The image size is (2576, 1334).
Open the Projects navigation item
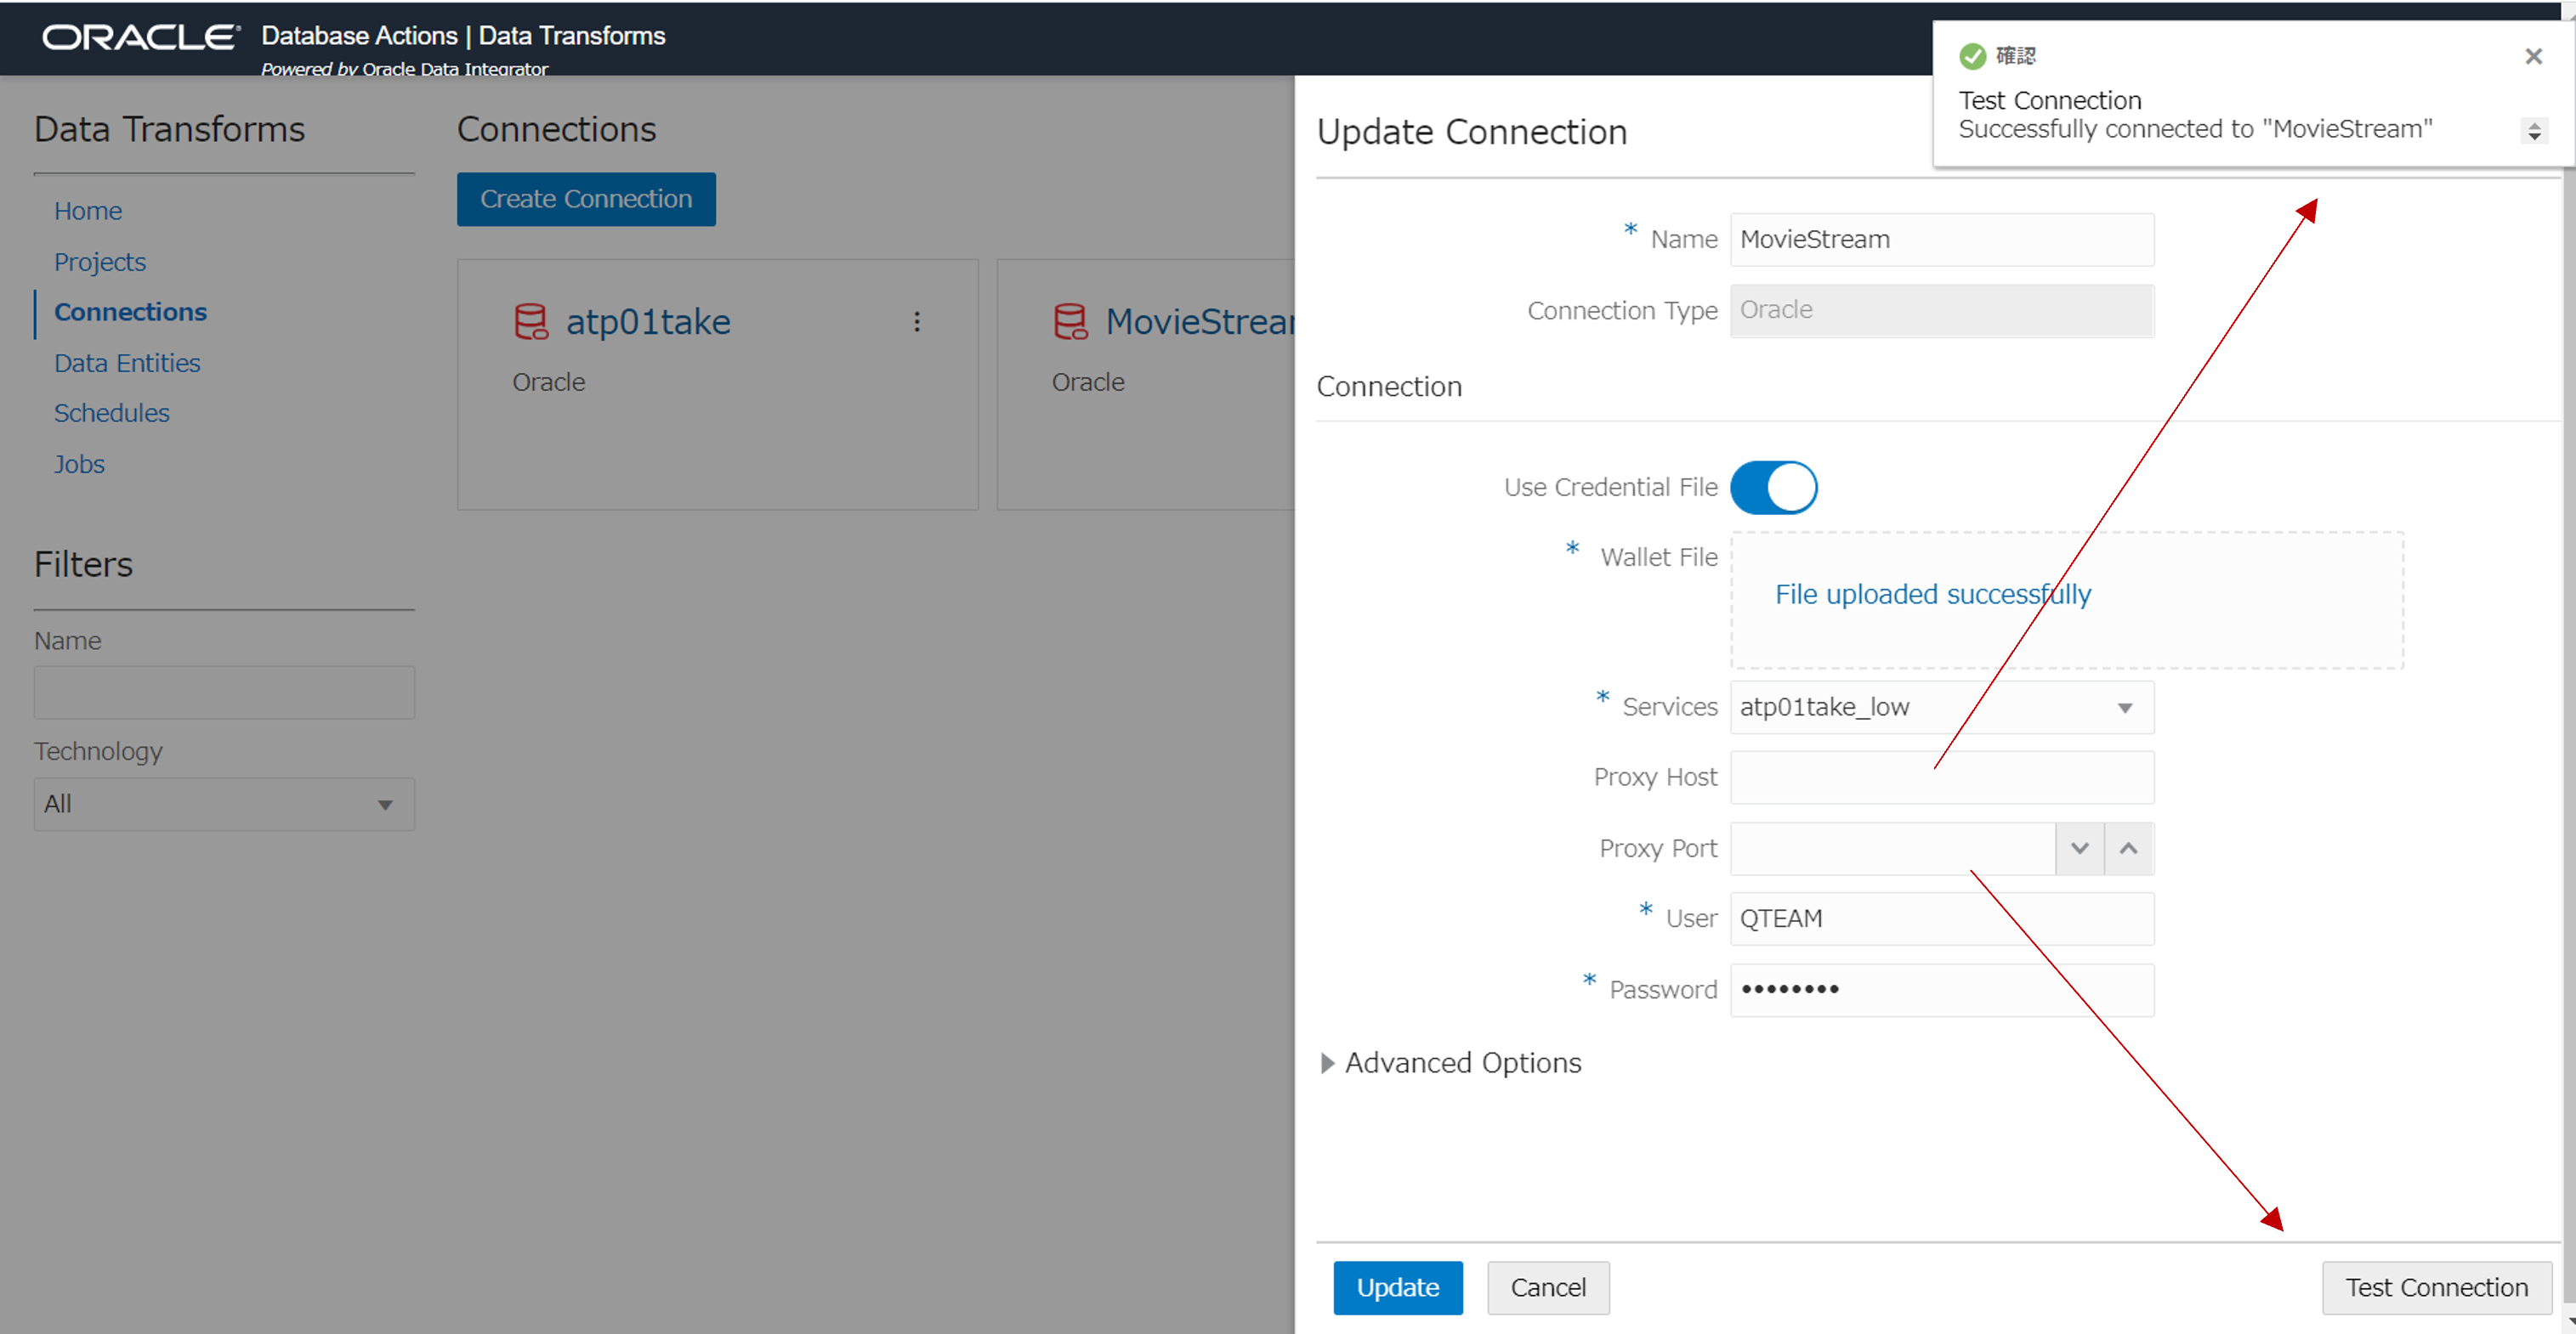coord(100,262)
